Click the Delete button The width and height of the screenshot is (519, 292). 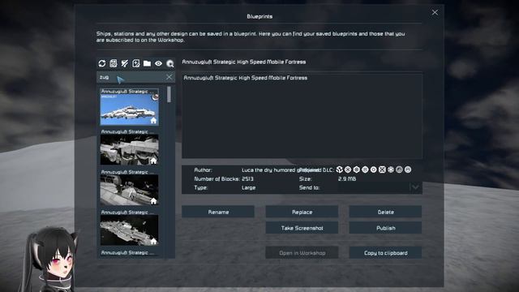point(386,212)
